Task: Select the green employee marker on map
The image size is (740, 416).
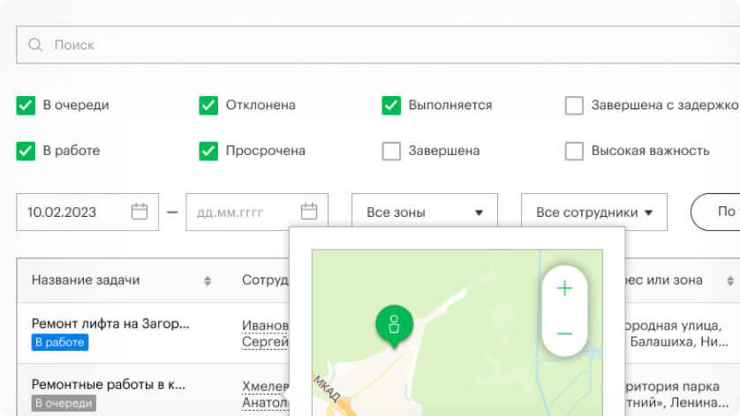Action: tap(394, 323)
